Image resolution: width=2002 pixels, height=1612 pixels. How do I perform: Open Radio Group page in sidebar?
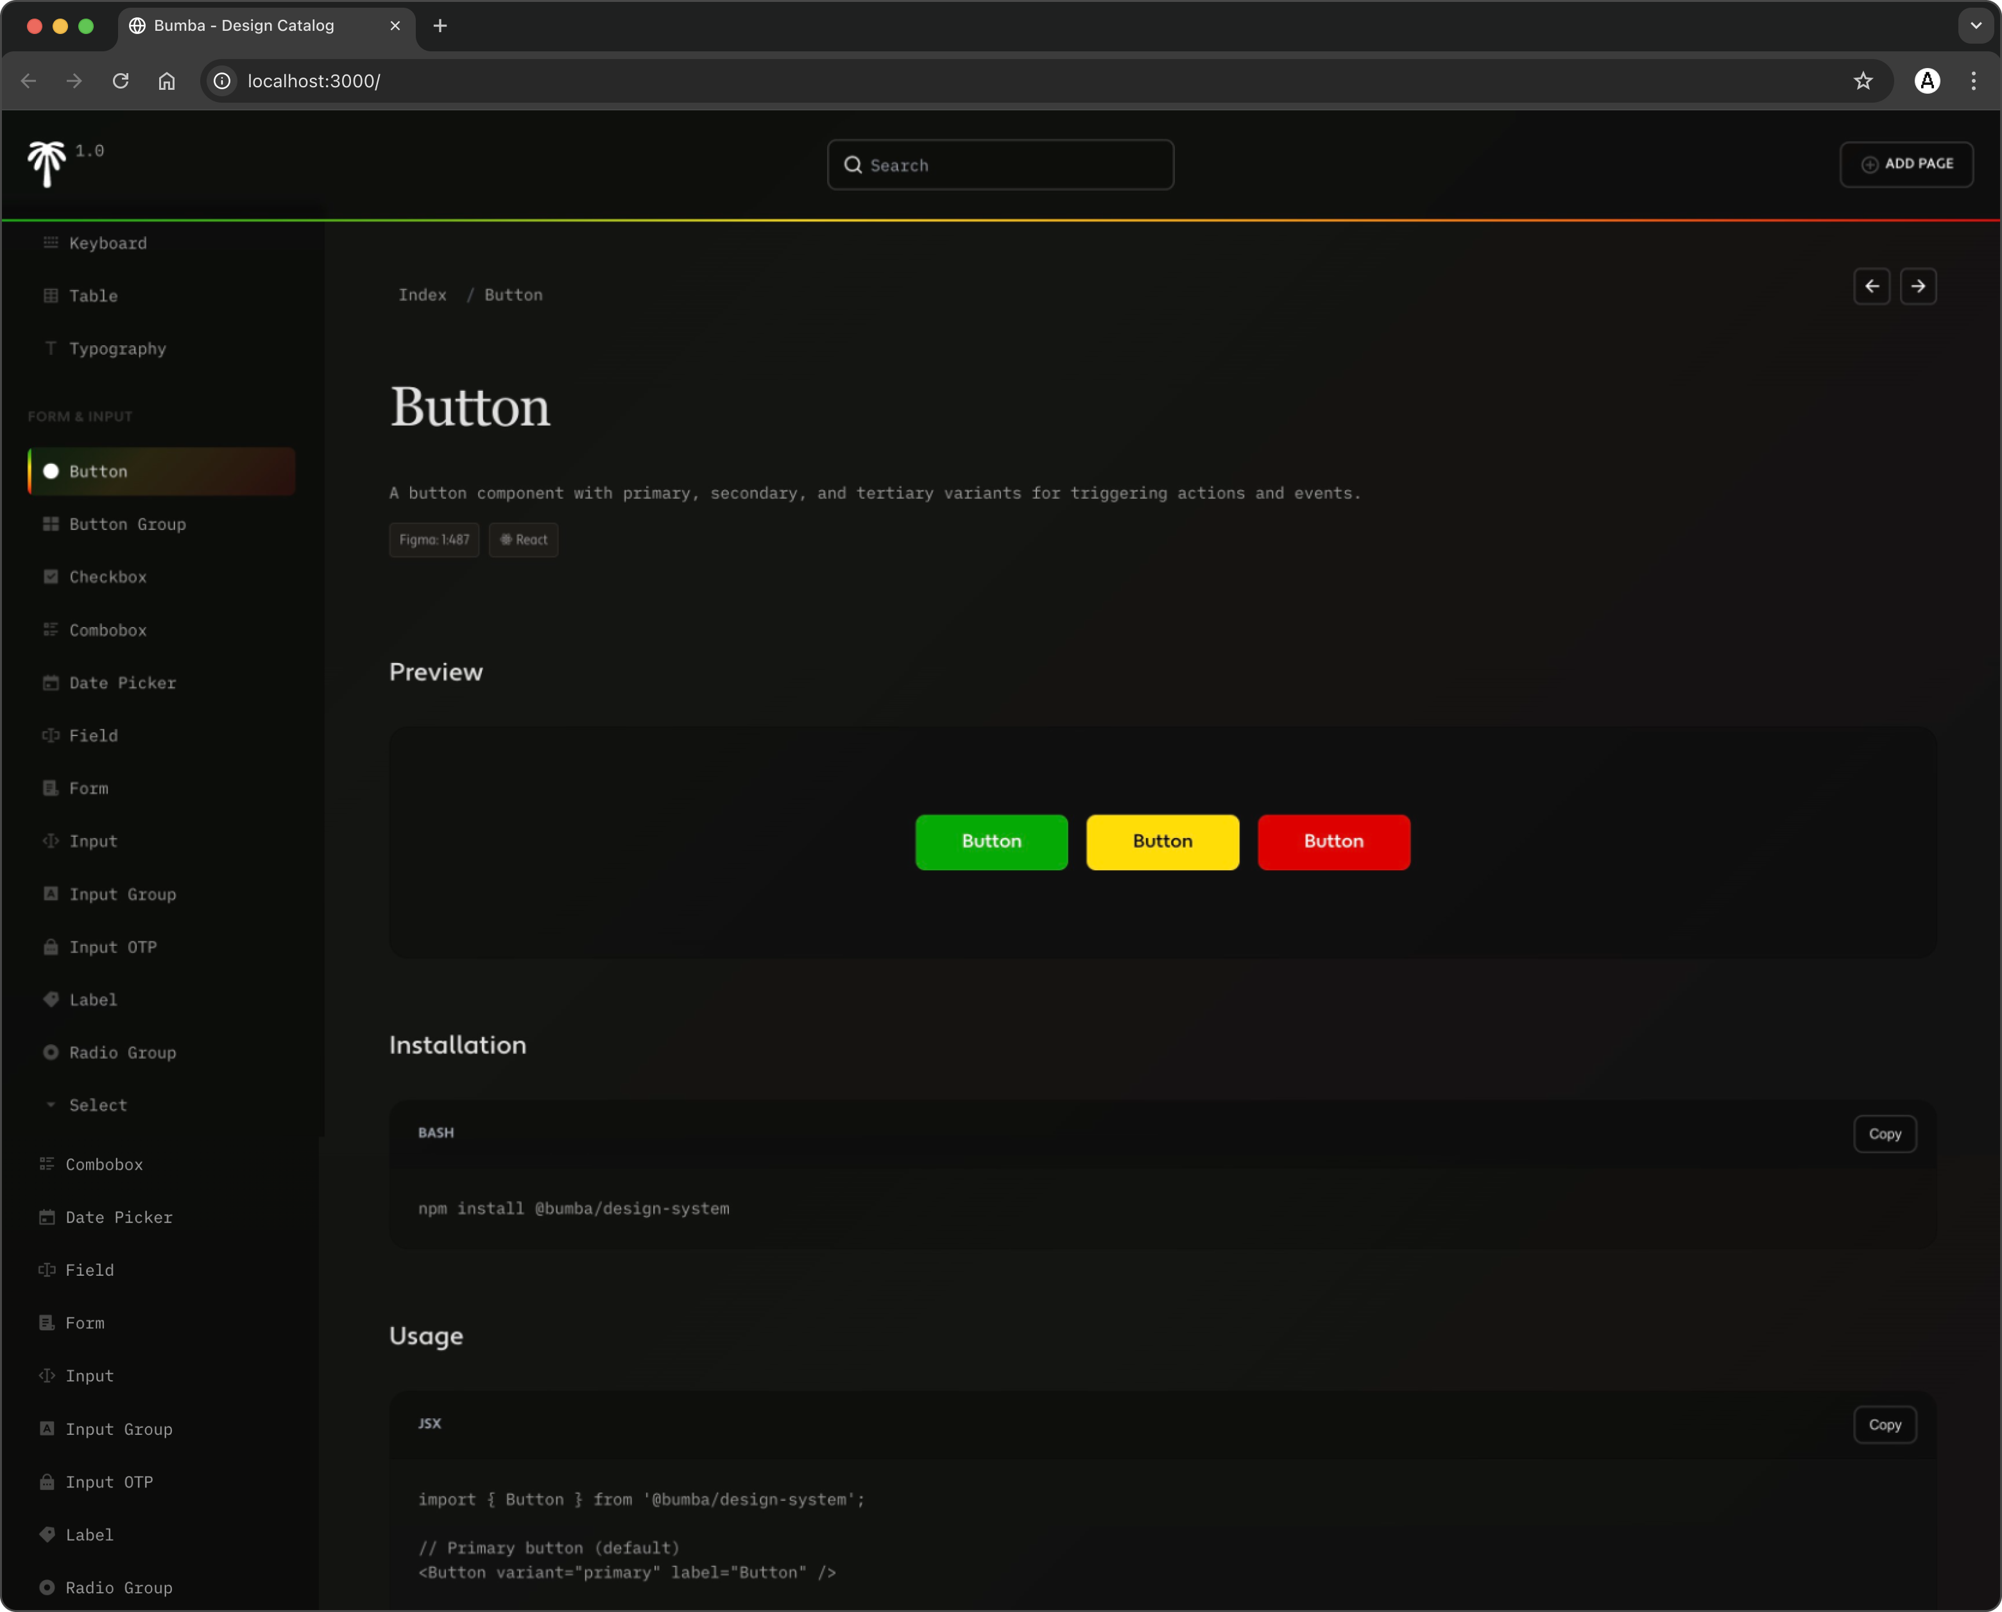click(122, 1052)
